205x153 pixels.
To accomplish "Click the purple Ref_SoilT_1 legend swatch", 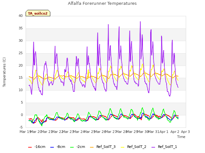I will 153,147.
